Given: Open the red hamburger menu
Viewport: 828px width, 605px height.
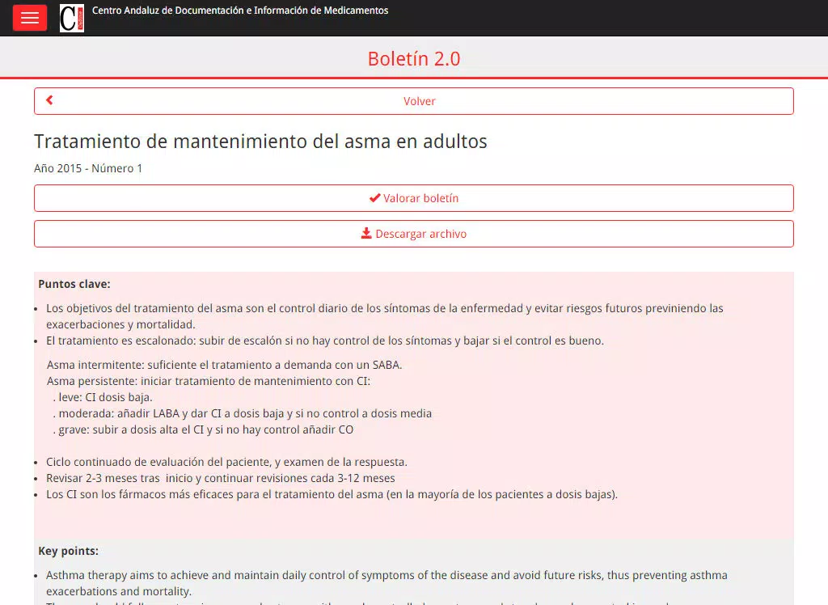Looking at the screenshot, I should point(30,18).
